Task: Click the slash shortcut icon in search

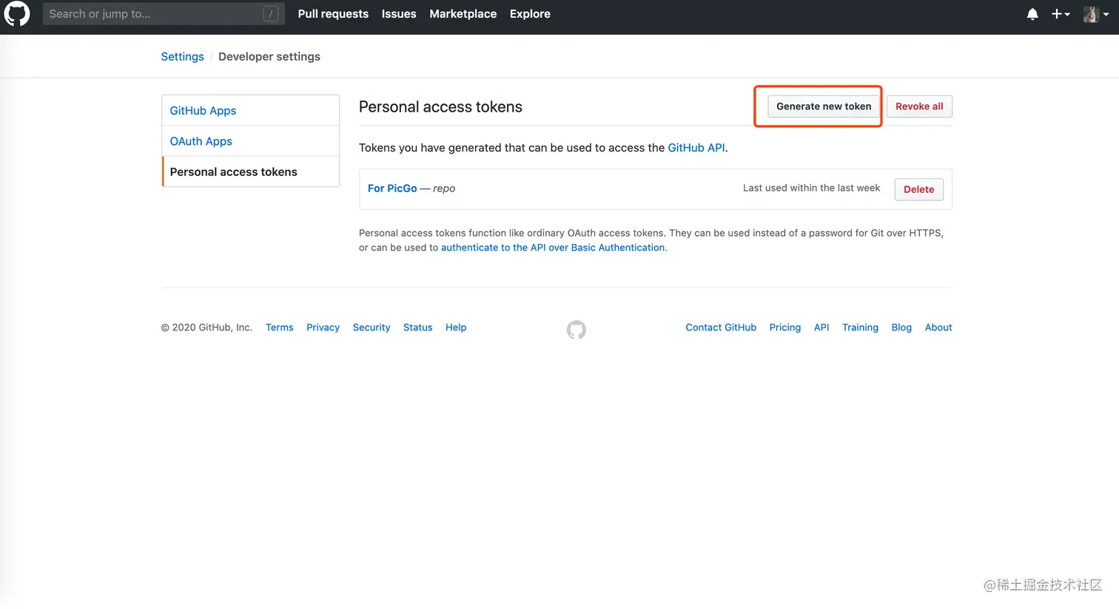Action: point(271,14)
